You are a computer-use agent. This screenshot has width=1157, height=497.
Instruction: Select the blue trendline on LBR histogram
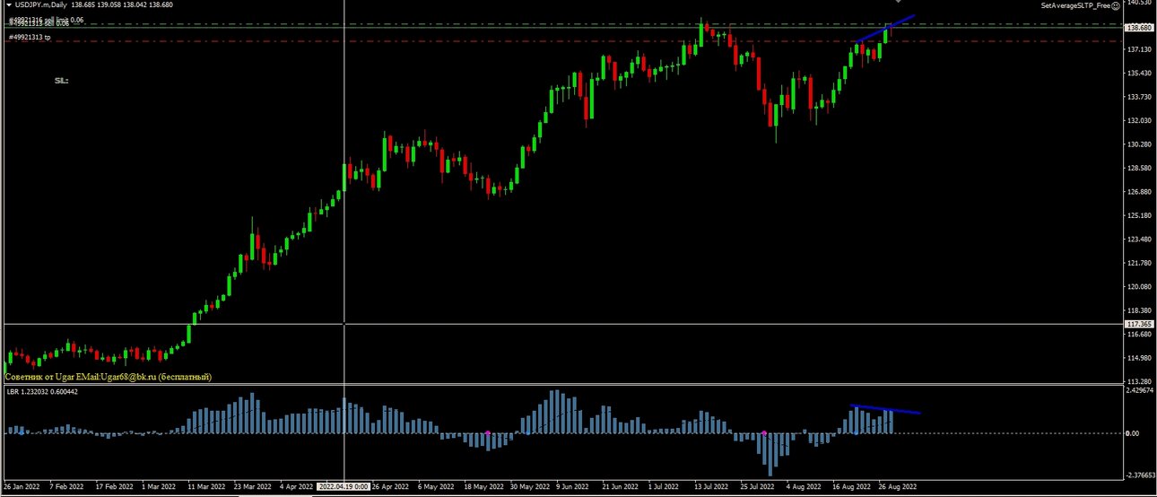coord(885,410)
